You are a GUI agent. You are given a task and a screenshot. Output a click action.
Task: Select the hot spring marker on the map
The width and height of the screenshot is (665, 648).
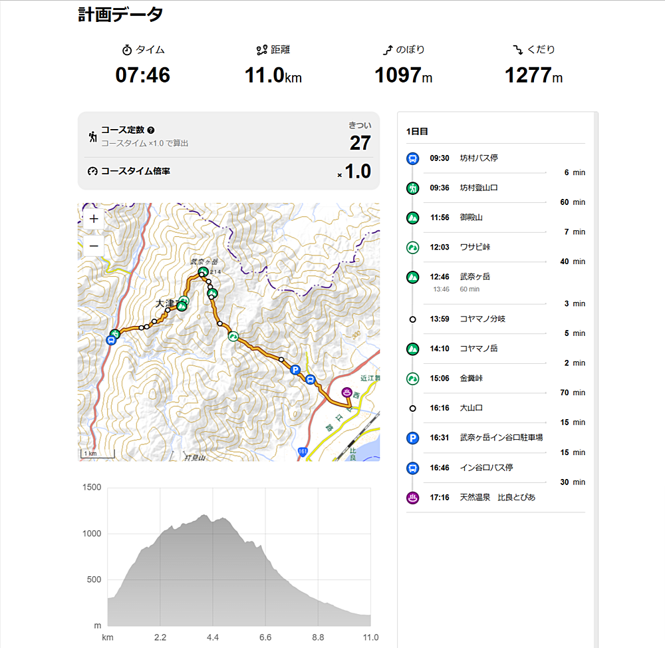click(x=347, y=392)
